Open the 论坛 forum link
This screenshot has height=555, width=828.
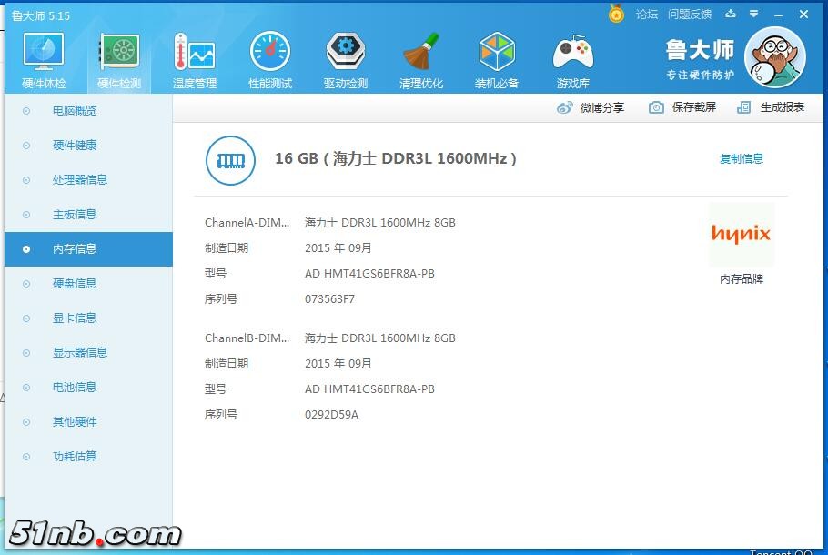click(647, 15)
